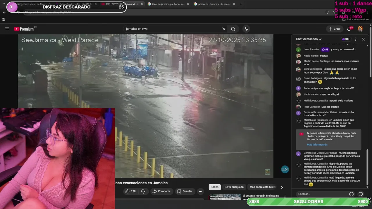The image size is (372, 209).
Task: Like the video with the 128 thumbs-up
Action: point(130,191)
